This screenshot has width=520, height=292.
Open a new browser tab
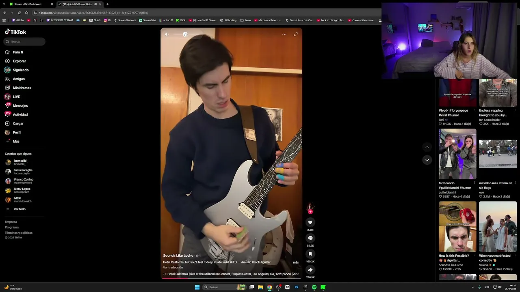[108, 4]
